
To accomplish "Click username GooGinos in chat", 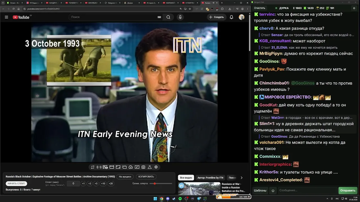I will [269, 61].
